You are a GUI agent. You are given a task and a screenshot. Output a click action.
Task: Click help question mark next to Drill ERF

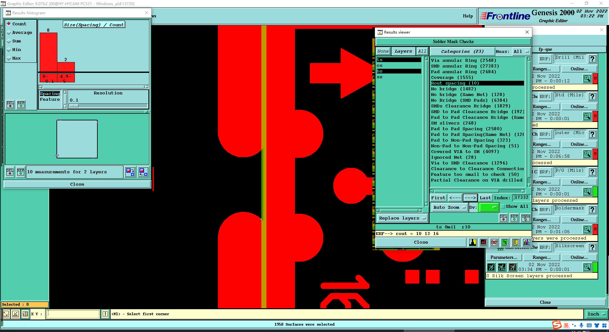pos(592,59)
